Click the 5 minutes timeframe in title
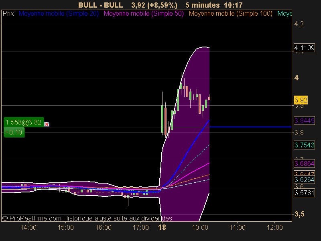Screen dimensions: 321x241 (203, 5)
